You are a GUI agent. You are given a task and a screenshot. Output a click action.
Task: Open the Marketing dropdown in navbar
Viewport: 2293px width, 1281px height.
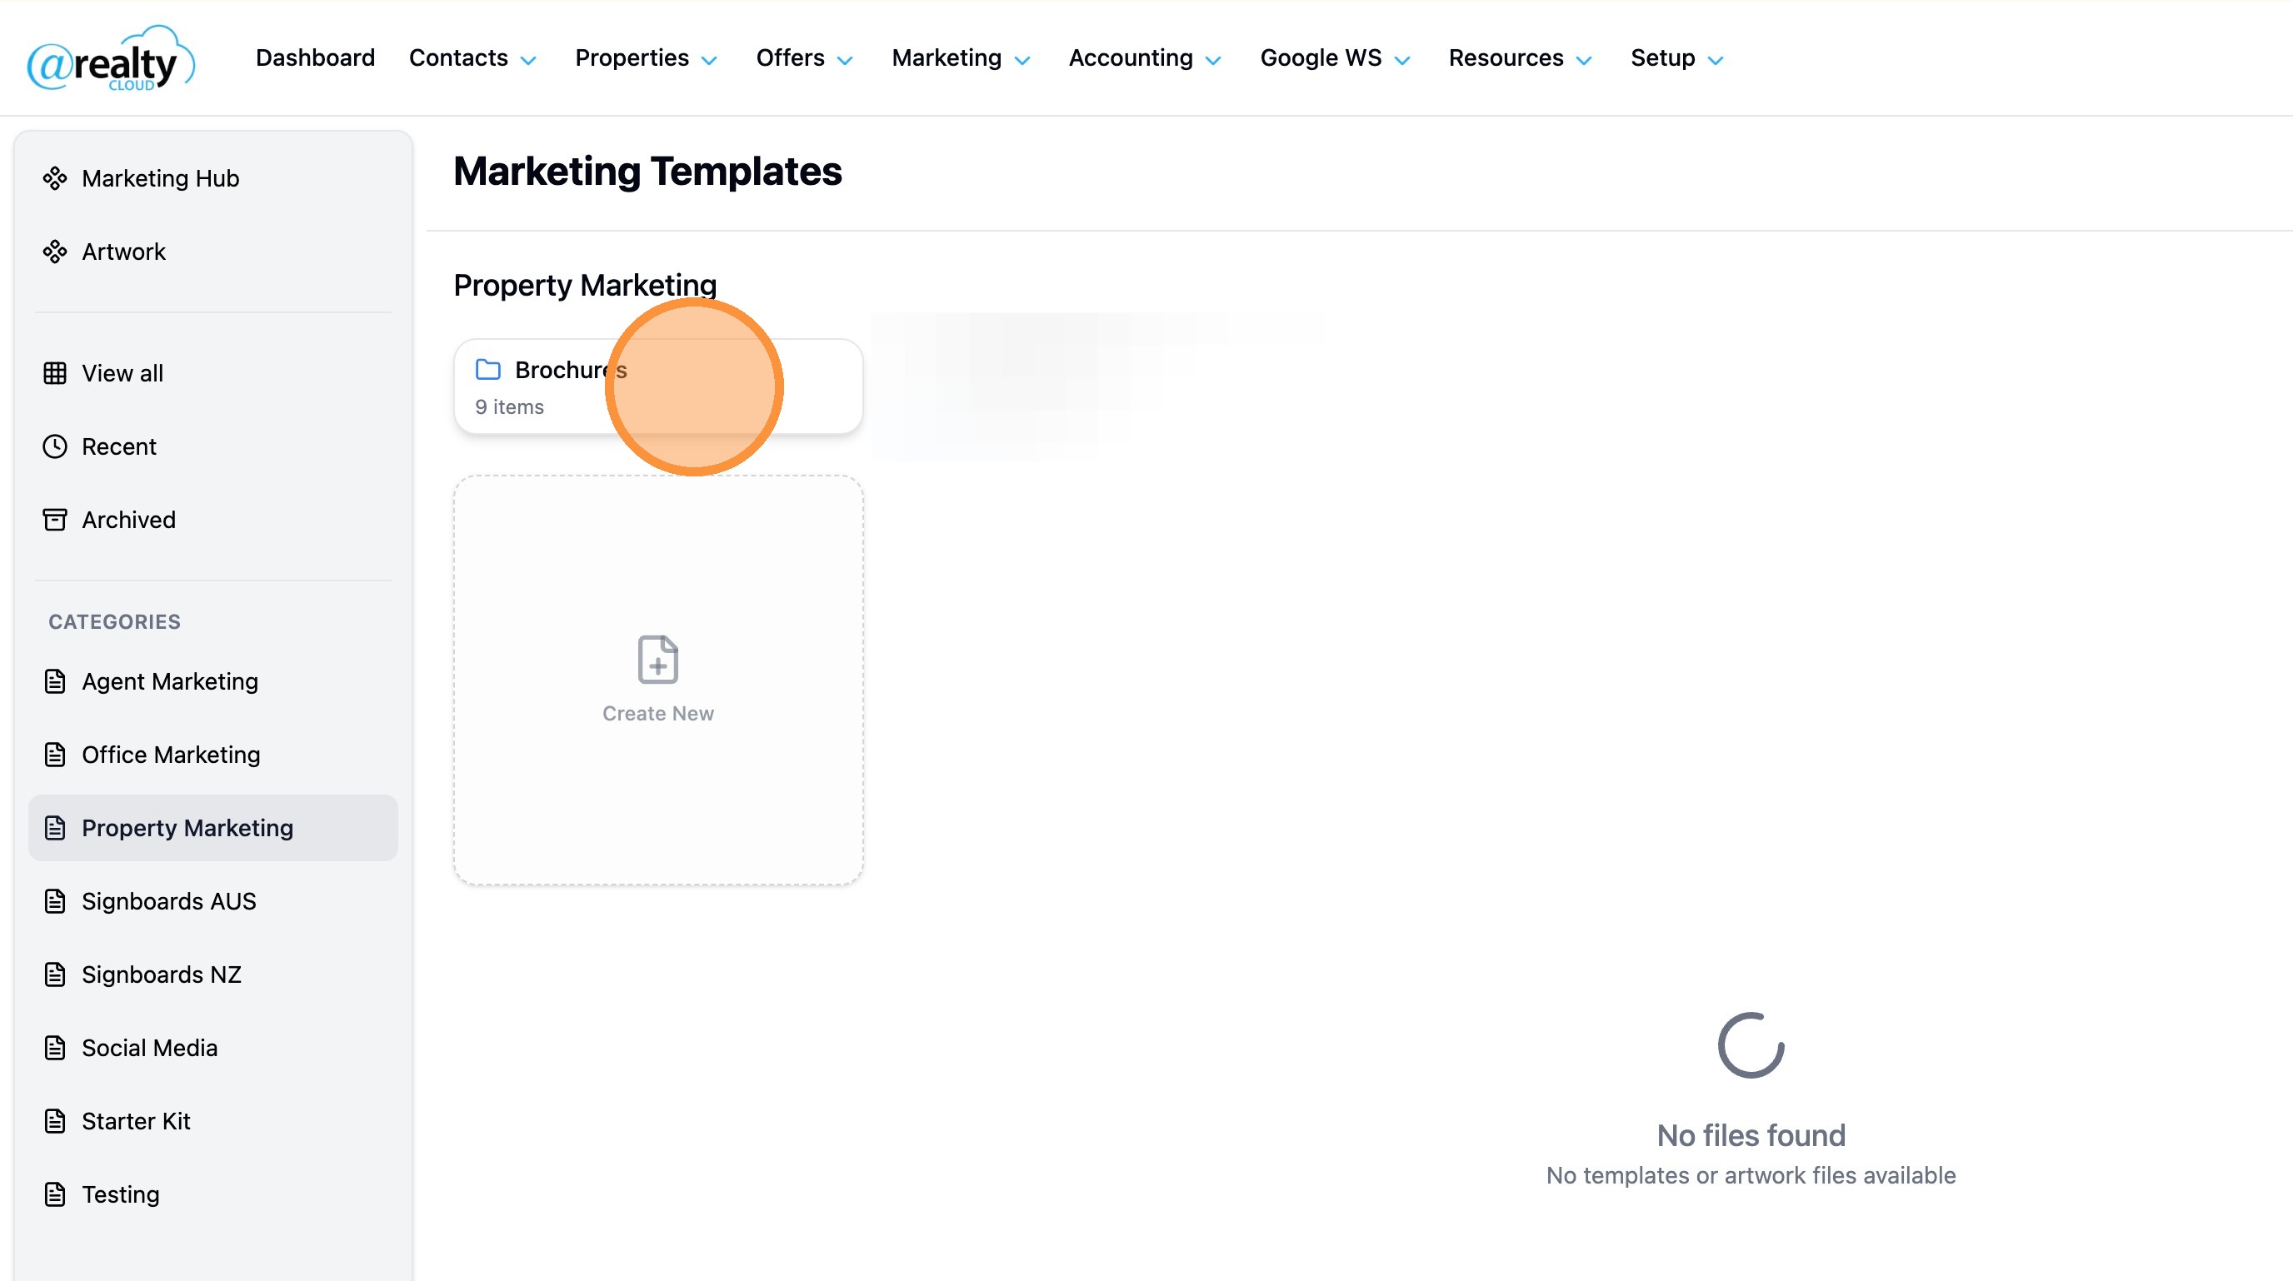[962, 57]
